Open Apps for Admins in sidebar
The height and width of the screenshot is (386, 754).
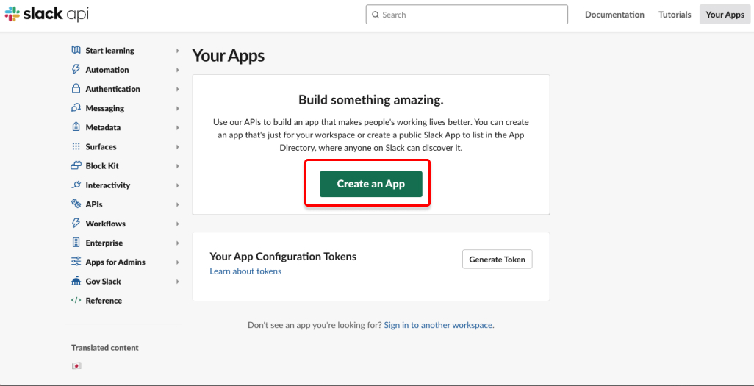115,262
